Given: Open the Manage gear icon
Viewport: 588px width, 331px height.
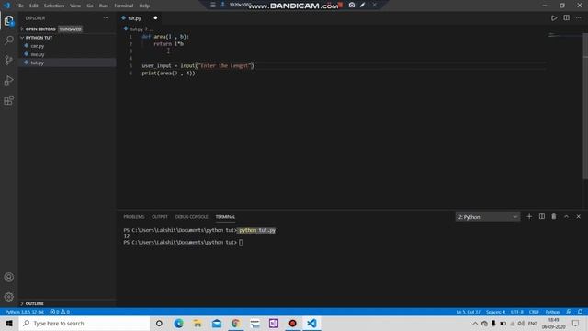Looking at the screenshot, I should (8, 297).
